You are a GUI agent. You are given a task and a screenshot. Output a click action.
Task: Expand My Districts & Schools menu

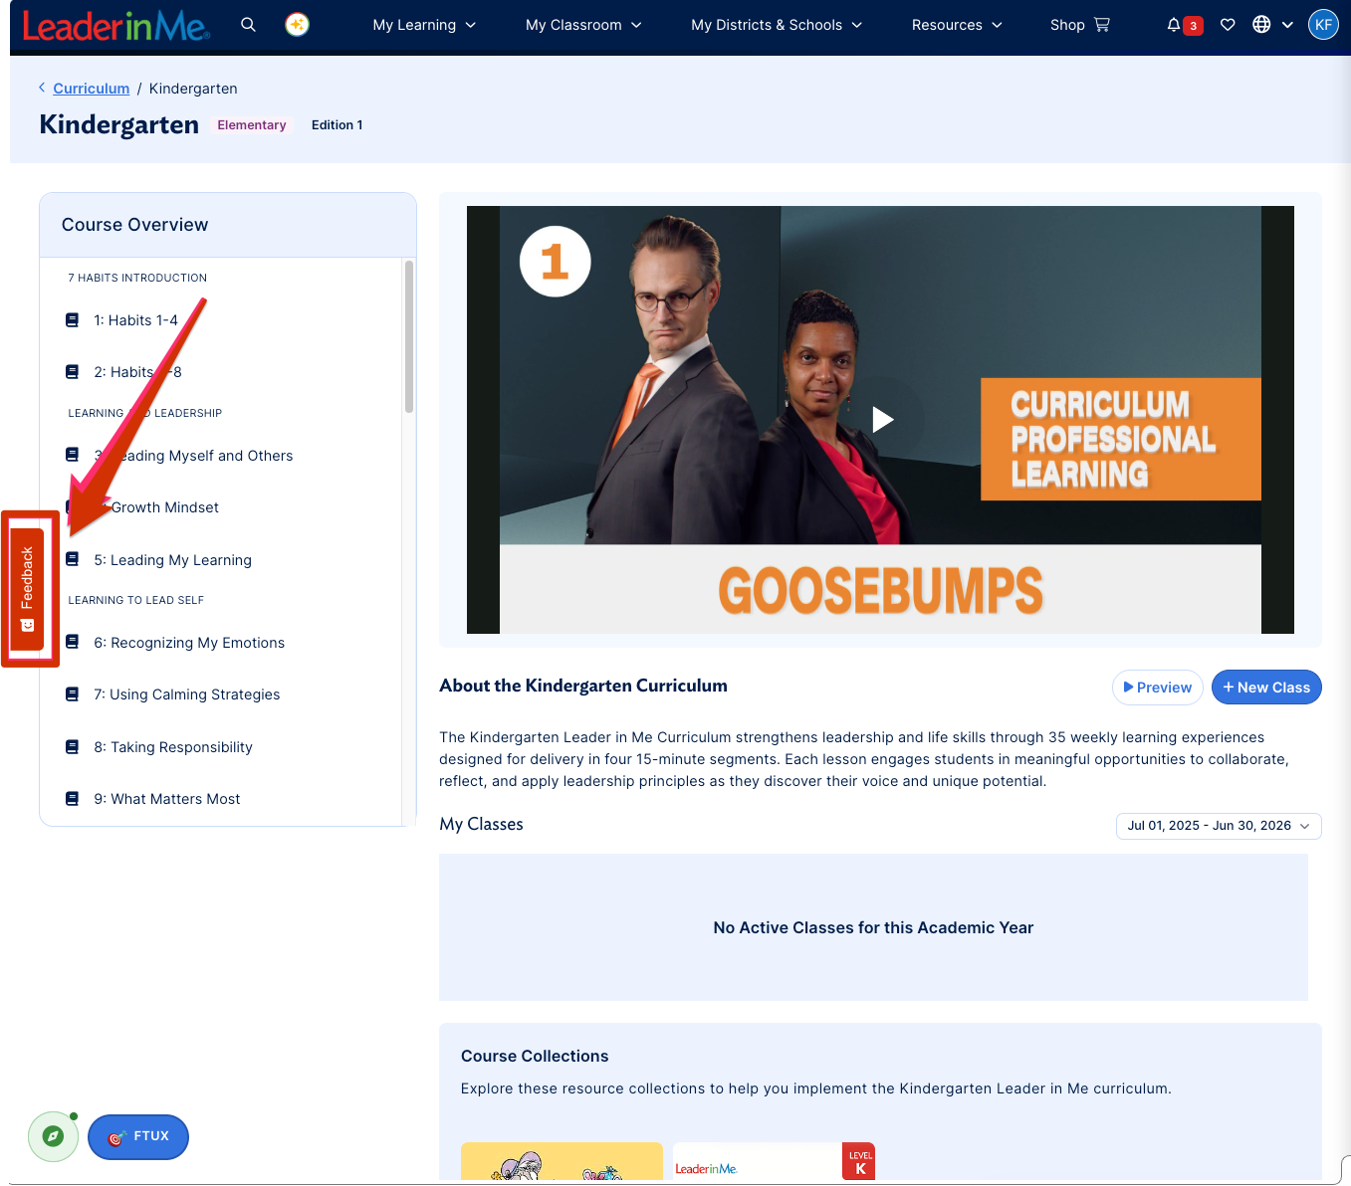coord(777,25)
